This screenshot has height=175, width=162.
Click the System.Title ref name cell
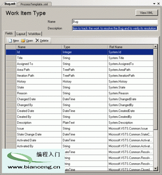tap(130, 58)
